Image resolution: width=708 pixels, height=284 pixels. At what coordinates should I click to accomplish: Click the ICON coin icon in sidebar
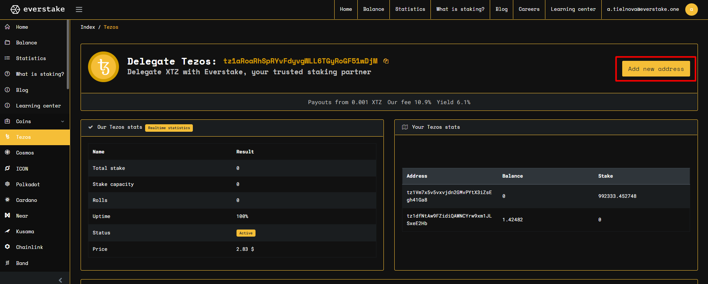point(7,169)
